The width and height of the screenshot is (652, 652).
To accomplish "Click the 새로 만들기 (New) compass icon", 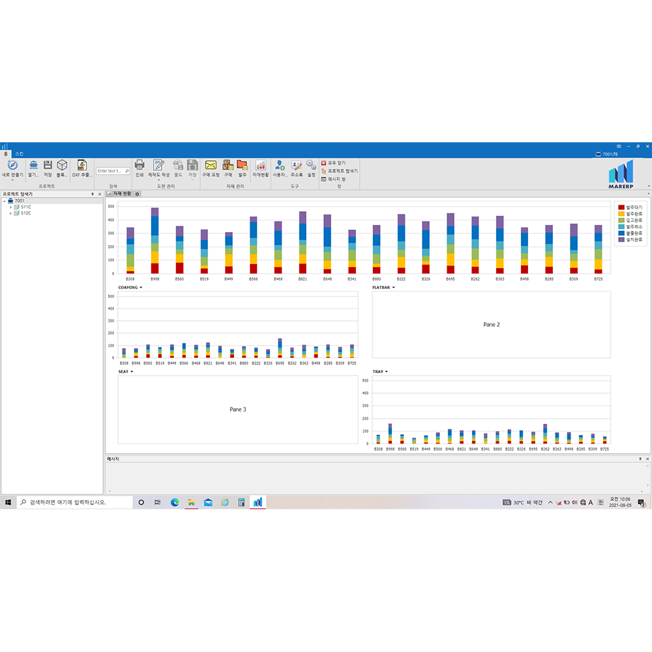I will 12,166.
